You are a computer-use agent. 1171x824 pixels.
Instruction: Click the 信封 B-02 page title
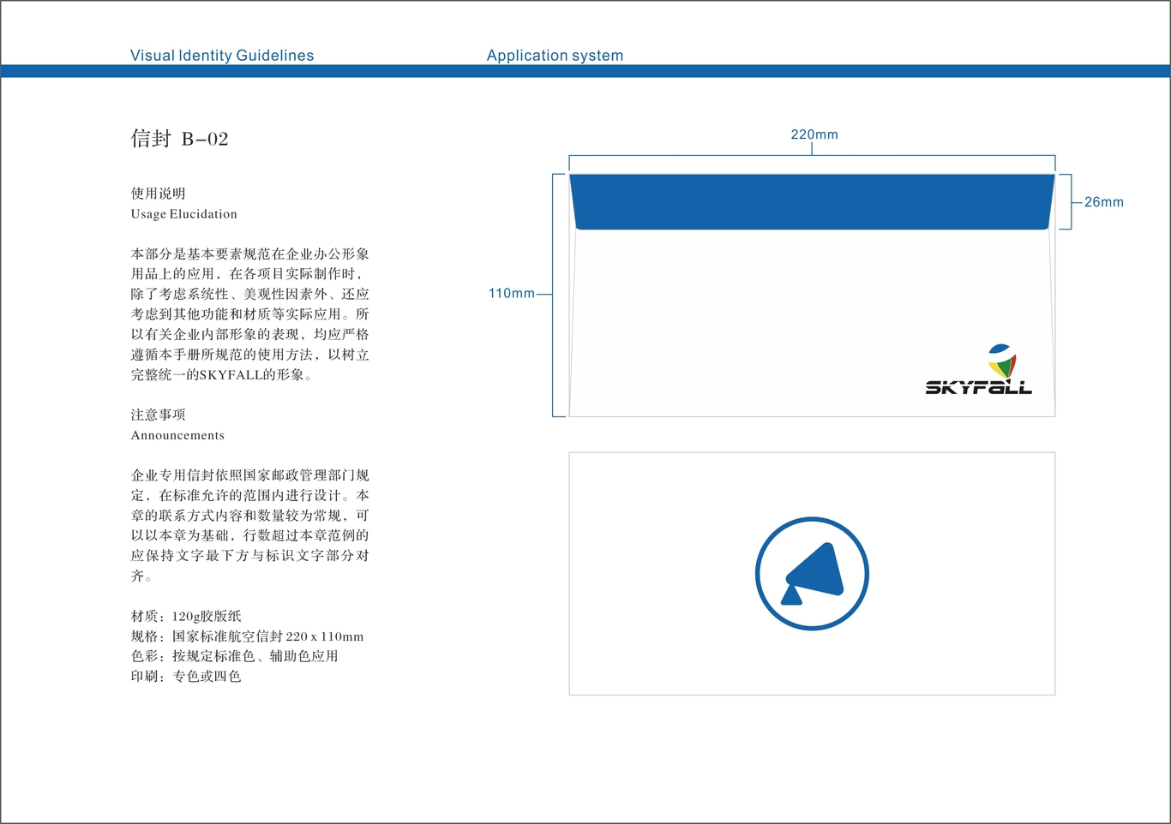coord(179,139)
